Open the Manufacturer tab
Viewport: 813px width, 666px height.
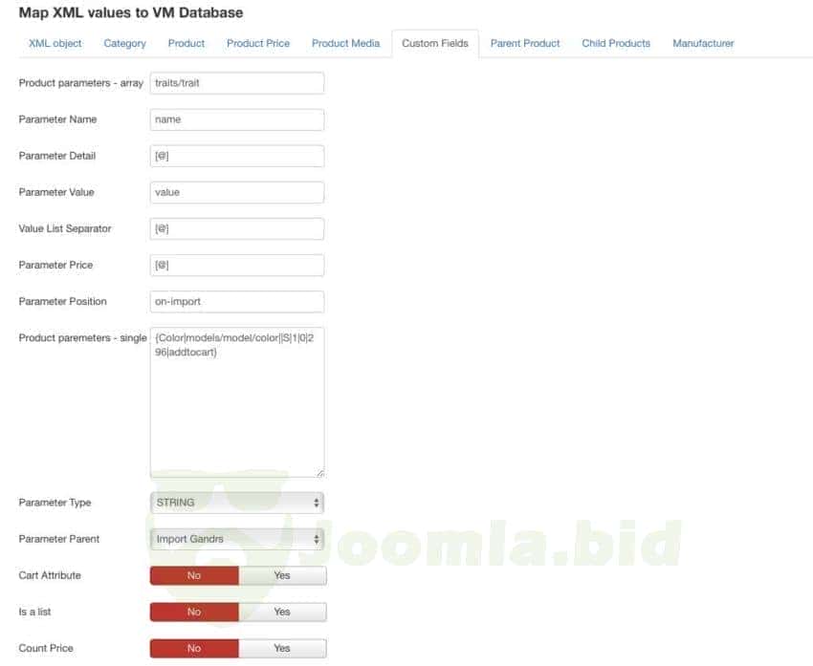703,43
